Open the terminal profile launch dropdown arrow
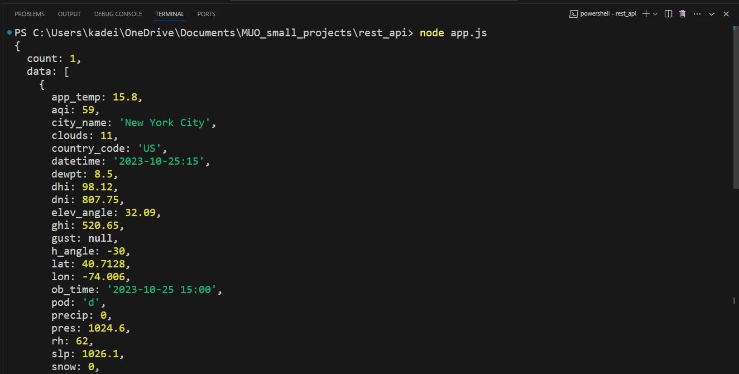 coord(655,13)
